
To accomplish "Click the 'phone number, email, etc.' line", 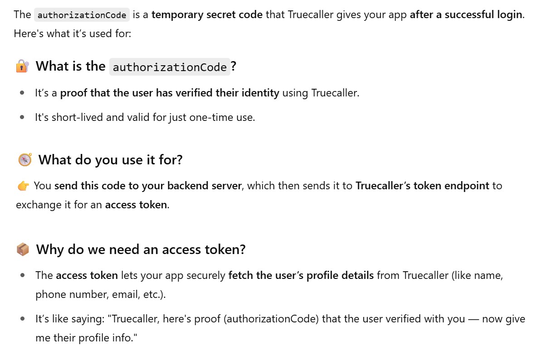I will [101, 294].
